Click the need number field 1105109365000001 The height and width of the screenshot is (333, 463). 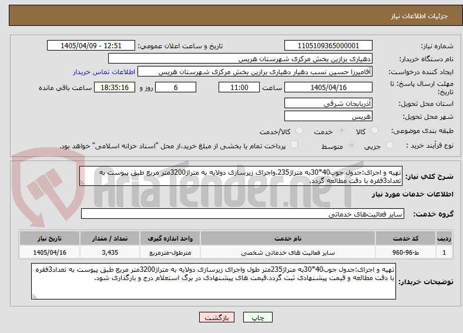click(x=328, y=45)
